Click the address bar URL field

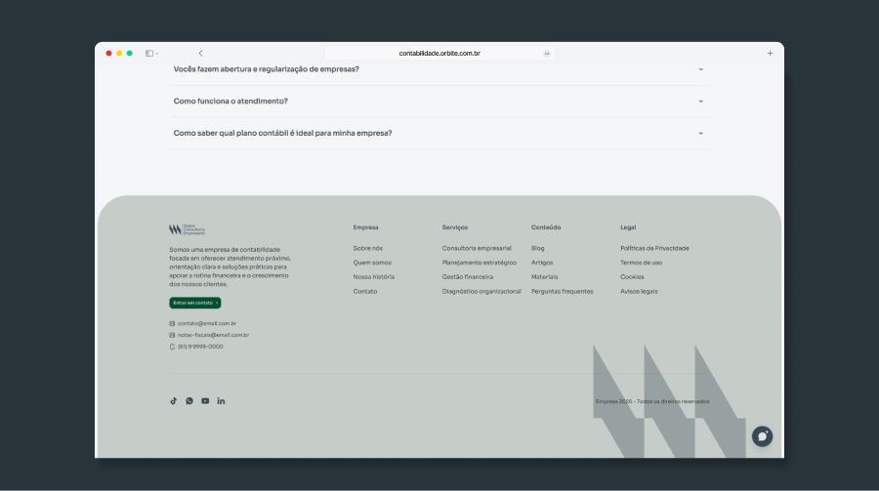tap(439, 54)
